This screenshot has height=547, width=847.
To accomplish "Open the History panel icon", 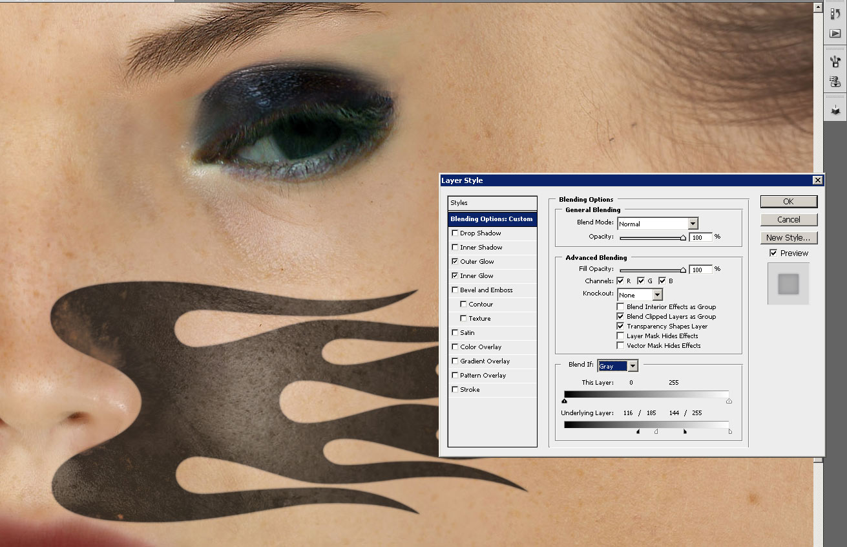I will click(x=835, y=14).
